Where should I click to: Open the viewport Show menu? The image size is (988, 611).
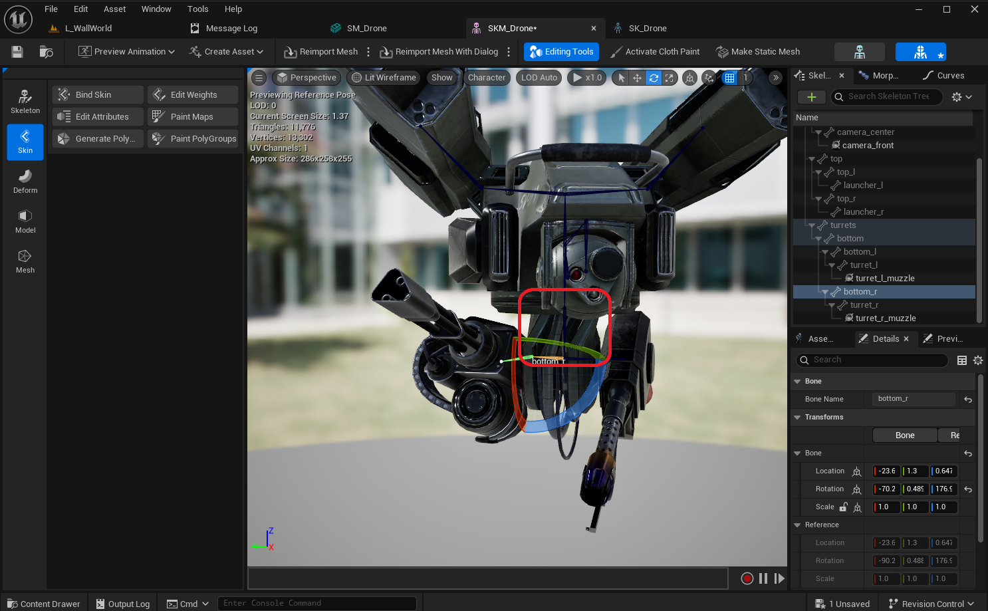pyautogui.click(x=441, y=78)
